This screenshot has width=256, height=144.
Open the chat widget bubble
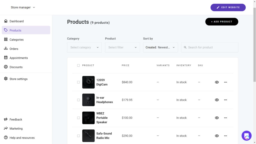(x=246, y=136)
